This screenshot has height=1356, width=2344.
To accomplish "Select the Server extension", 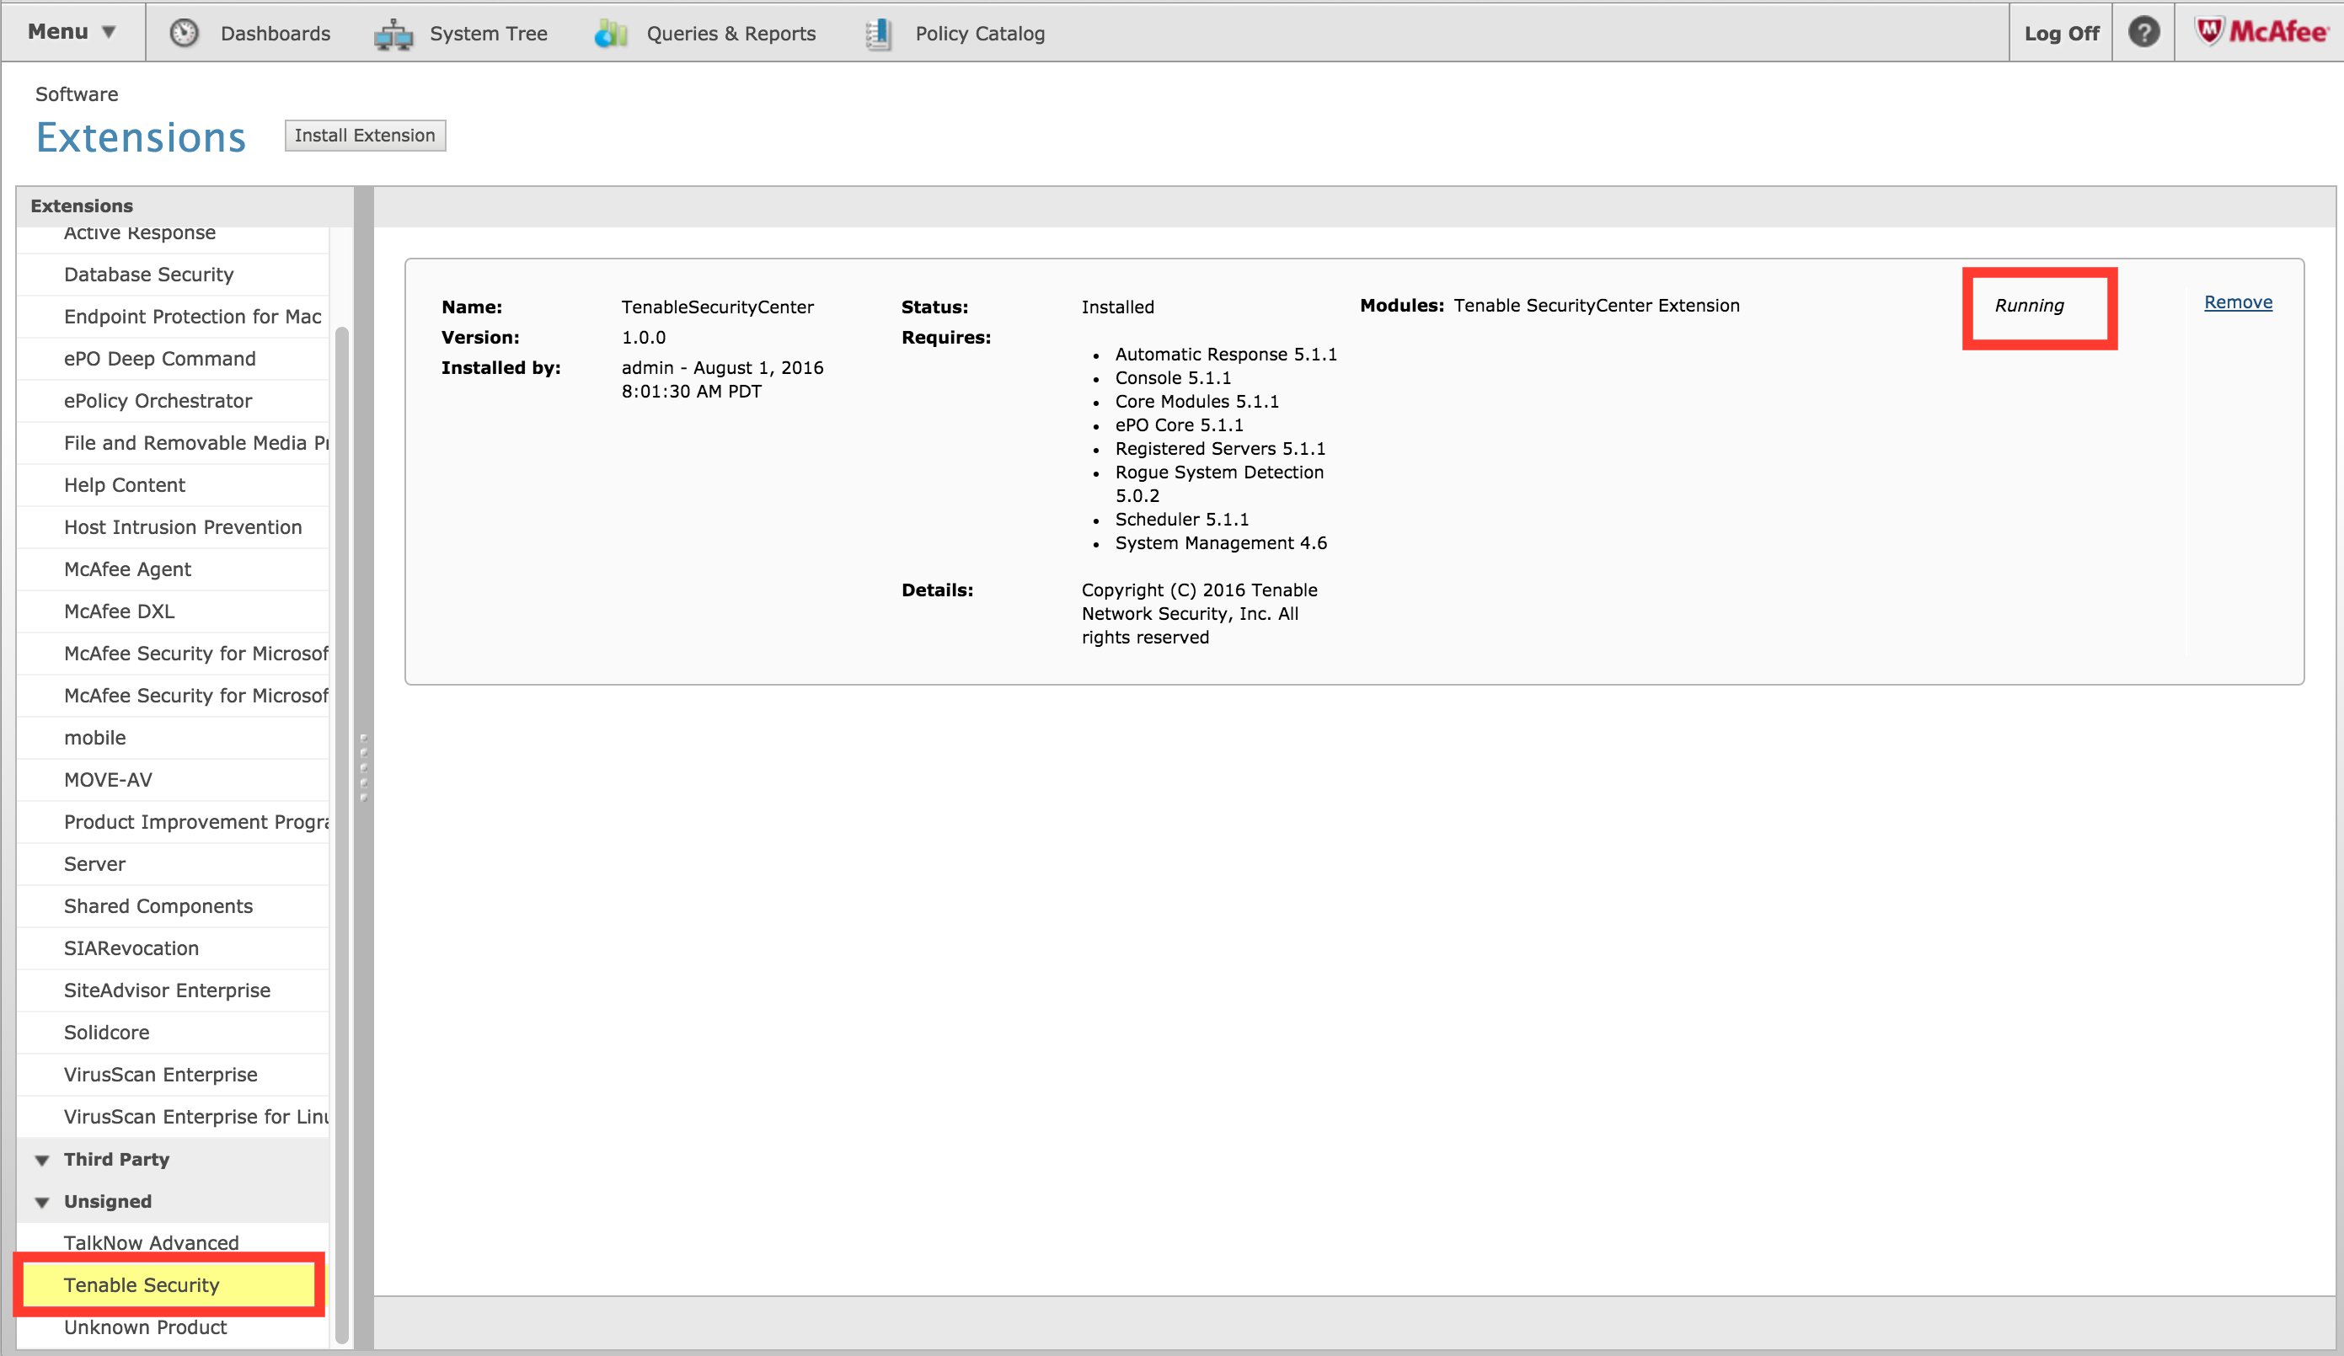I will pos(173,864).
